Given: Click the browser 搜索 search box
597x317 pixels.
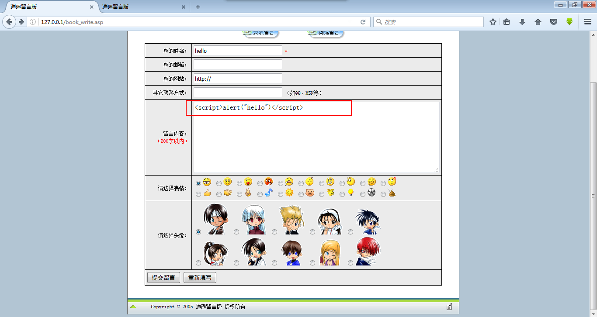Looking at the screenshot, I should (x=428, y=22).
